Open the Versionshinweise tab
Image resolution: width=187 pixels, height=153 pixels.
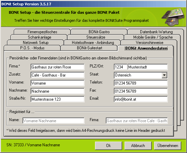point(149,42)
